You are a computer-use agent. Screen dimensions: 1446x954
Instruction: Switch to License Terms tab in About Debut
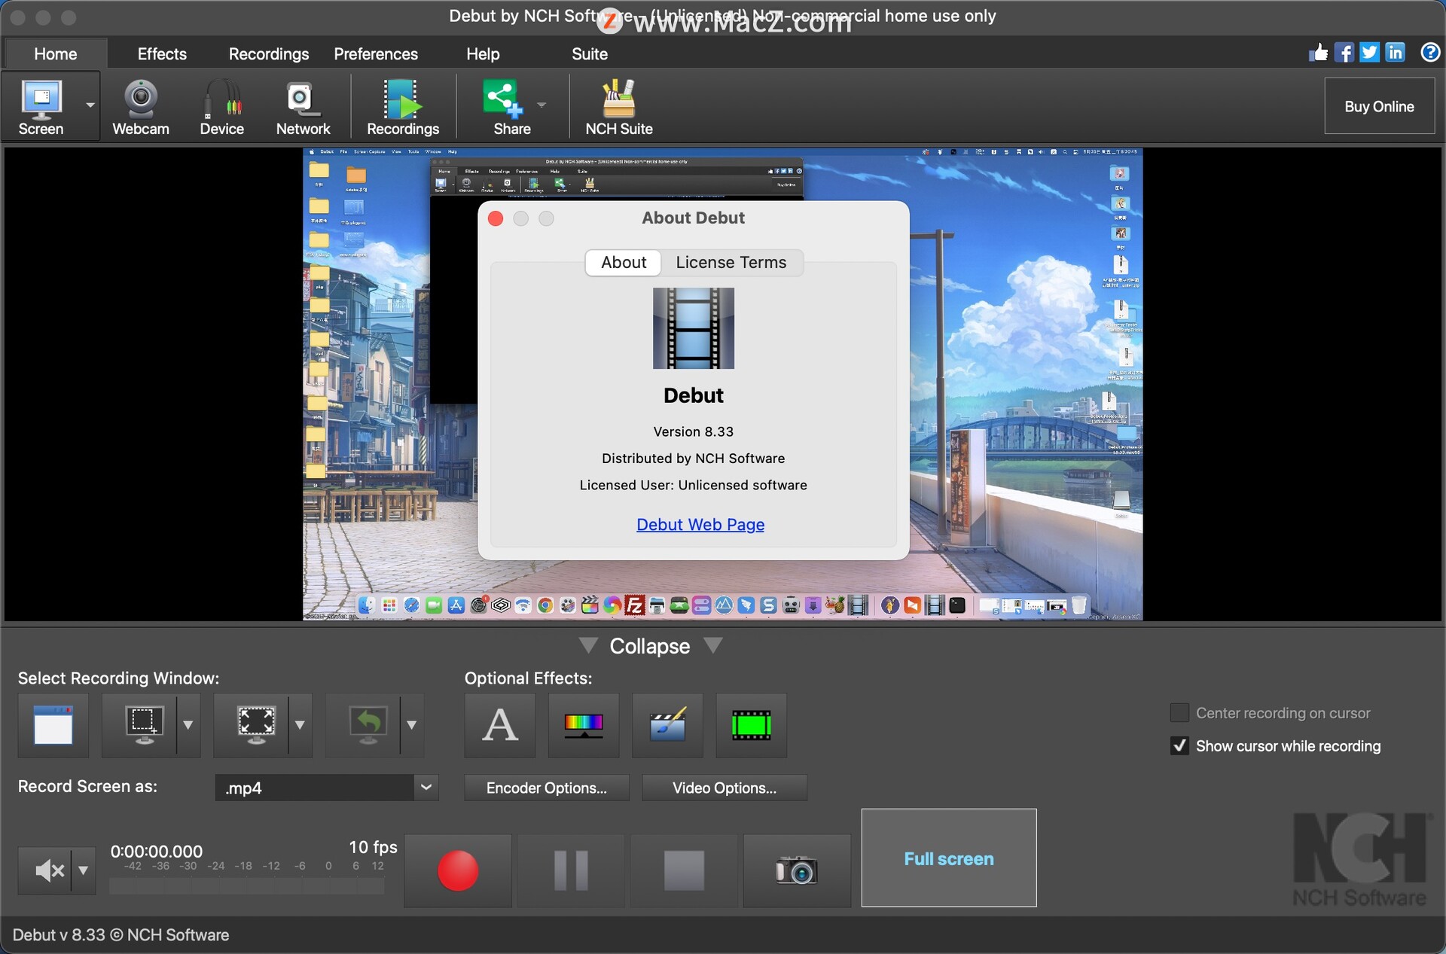point(731,262)
